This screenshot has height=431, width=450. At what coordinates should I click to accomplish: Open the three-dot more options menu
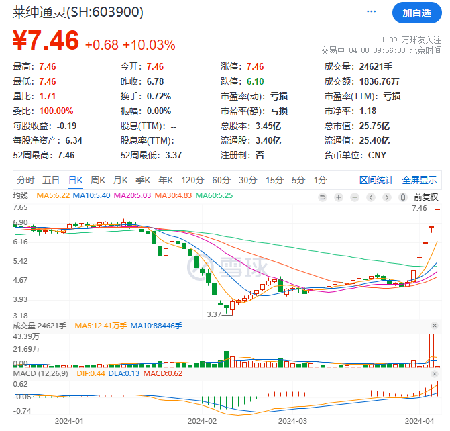(x=371, y=13)
